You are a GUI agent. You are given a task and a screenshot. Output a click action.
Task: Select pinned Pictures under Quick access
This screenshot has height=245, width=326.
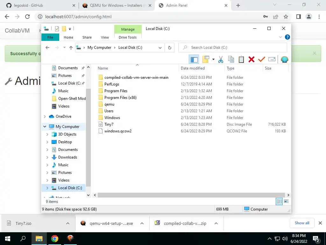pyautogui.click(x=65, y=76)
